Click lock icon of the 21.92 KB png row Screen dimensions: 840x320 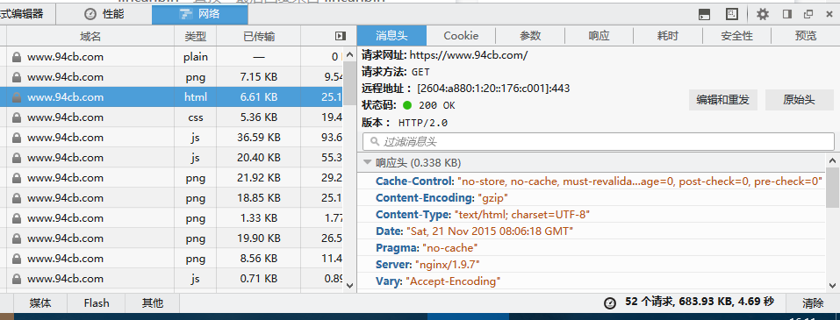point(16,178)
